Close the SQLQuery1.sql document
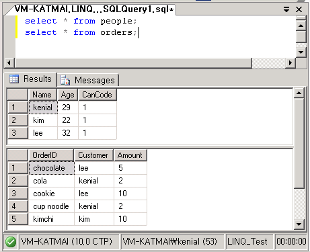 click(299, 9)
